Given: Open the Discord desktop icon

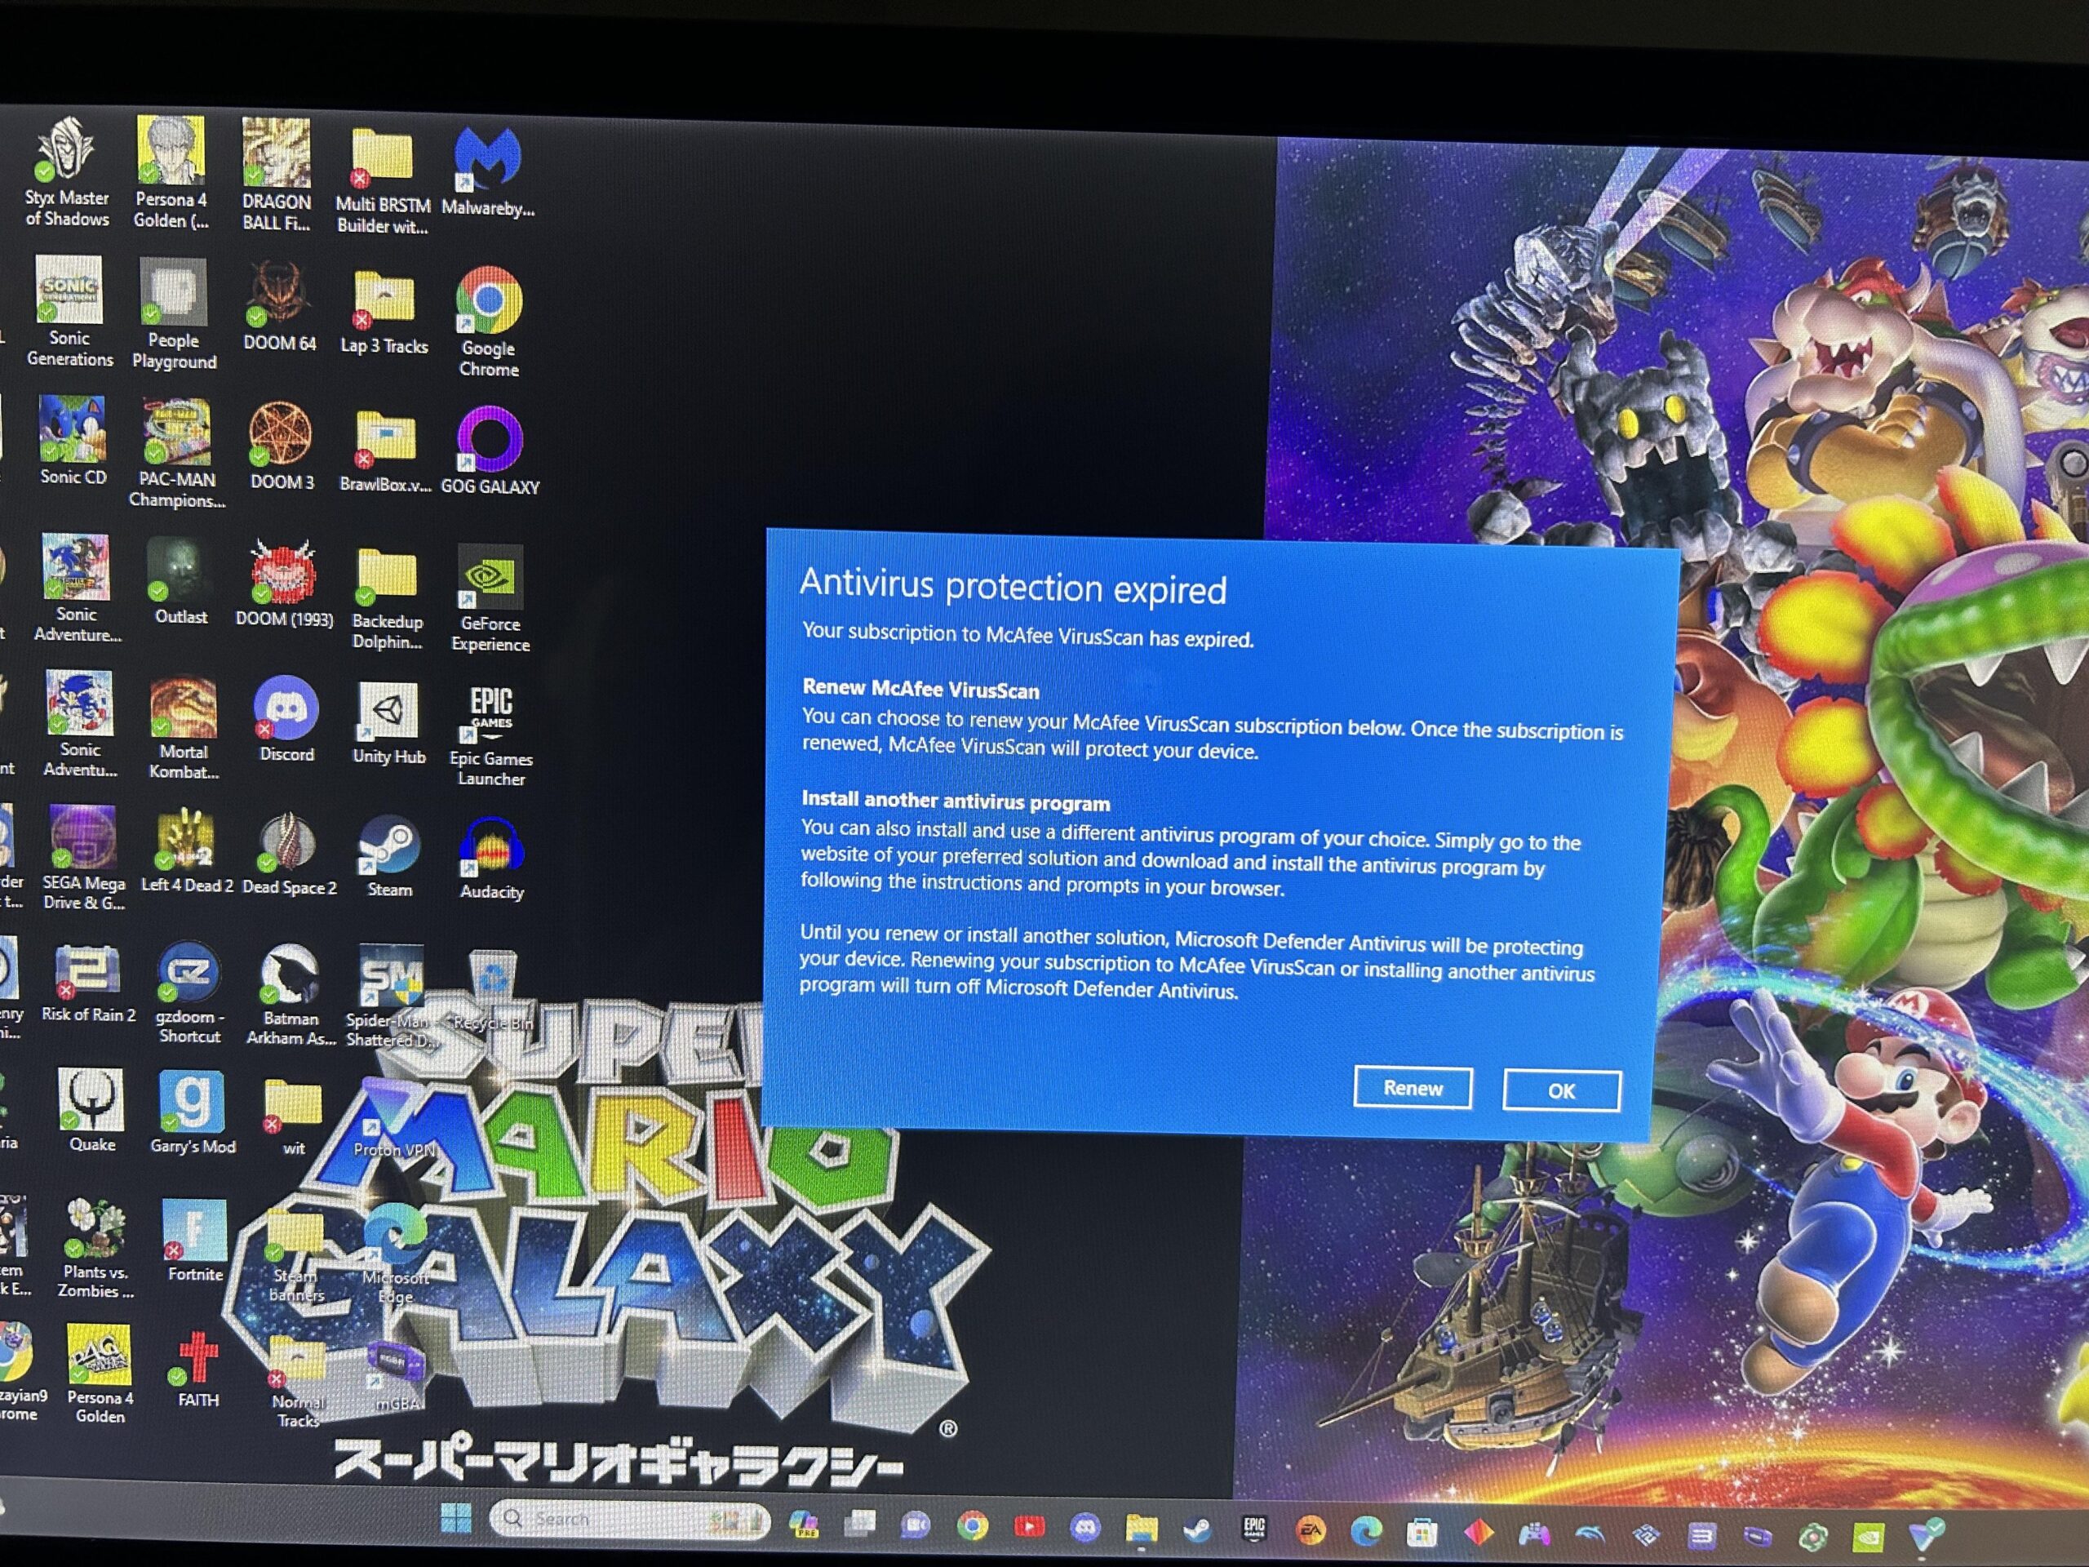Looking at the screenshot, I should (286, 720).
